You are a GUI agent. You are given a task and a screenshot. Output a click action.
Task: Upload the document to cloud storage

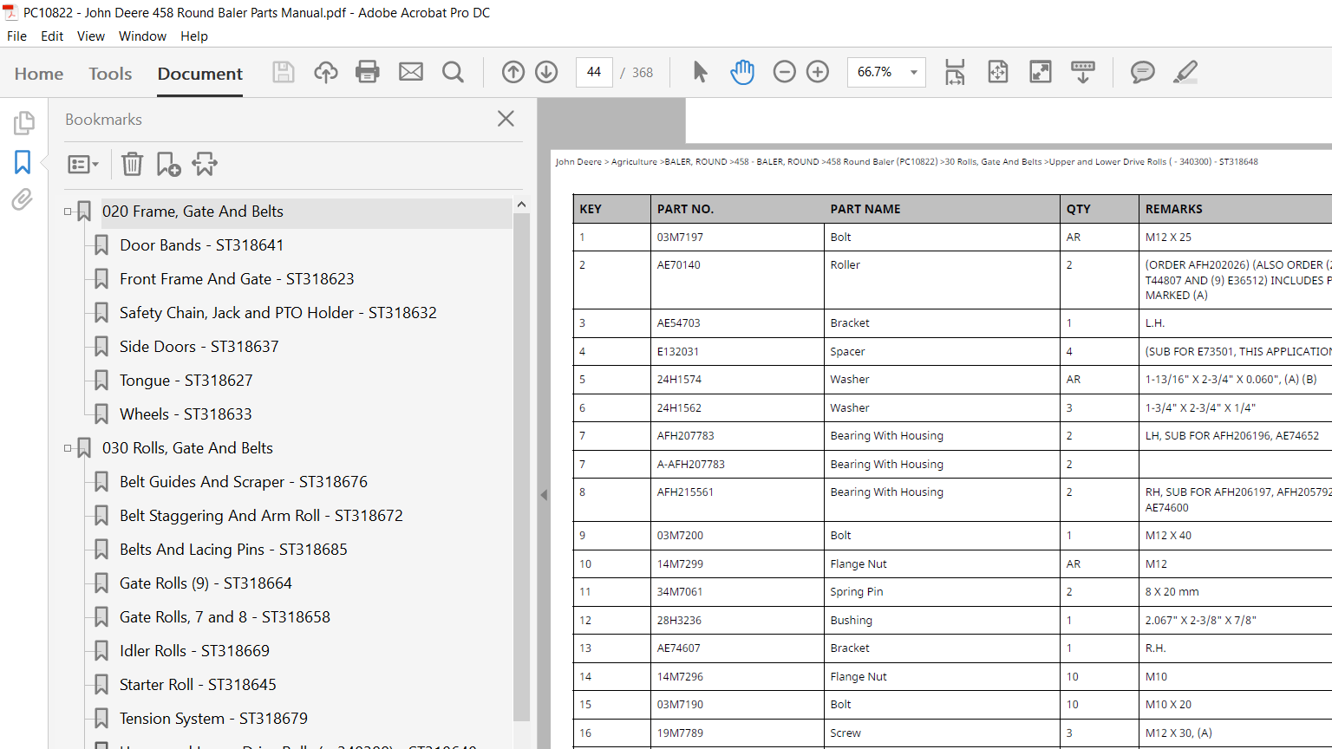326,72
